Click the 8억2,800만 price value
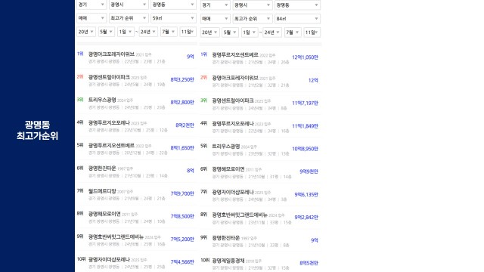The height and width of the screenshot is (272, 484). (182, 103)
